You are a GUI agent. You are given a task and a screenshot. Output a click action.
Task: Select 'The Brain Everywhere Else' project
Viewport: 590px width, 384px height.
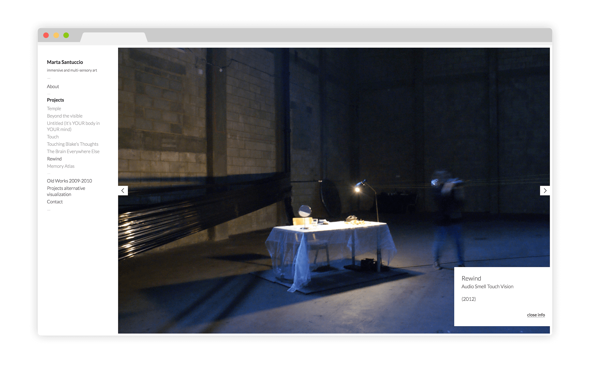point(73,151)
